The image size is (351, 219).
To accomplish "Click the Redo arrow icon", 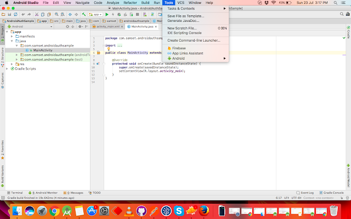I will tap(29, 15).
